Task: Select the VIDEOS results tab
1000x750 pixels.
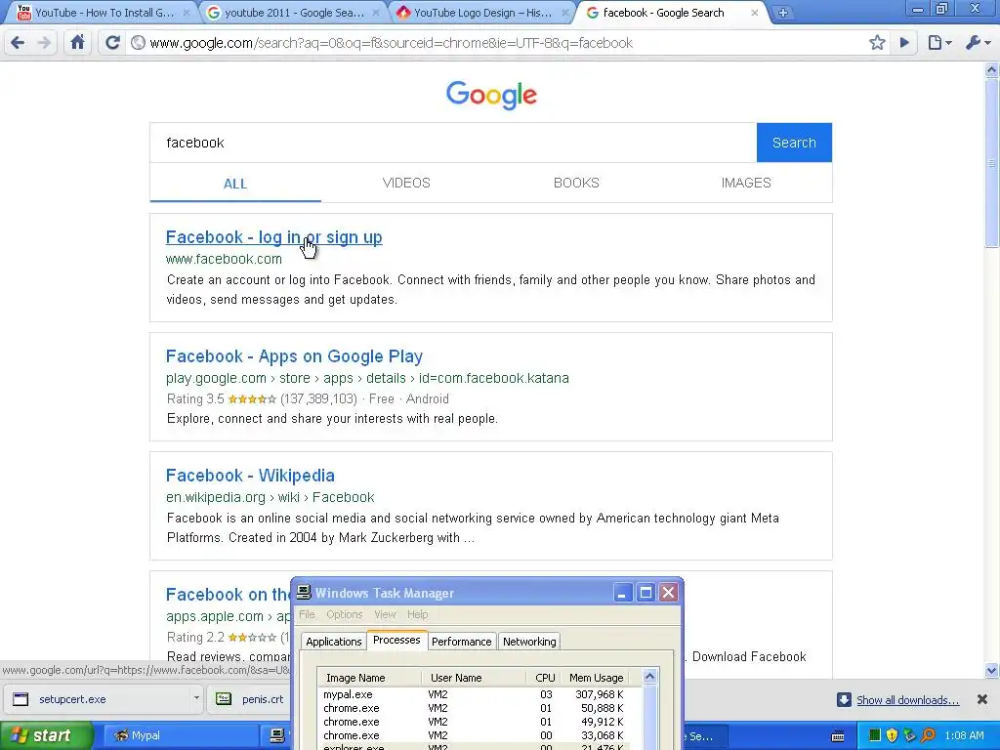Action: point(406,183)
